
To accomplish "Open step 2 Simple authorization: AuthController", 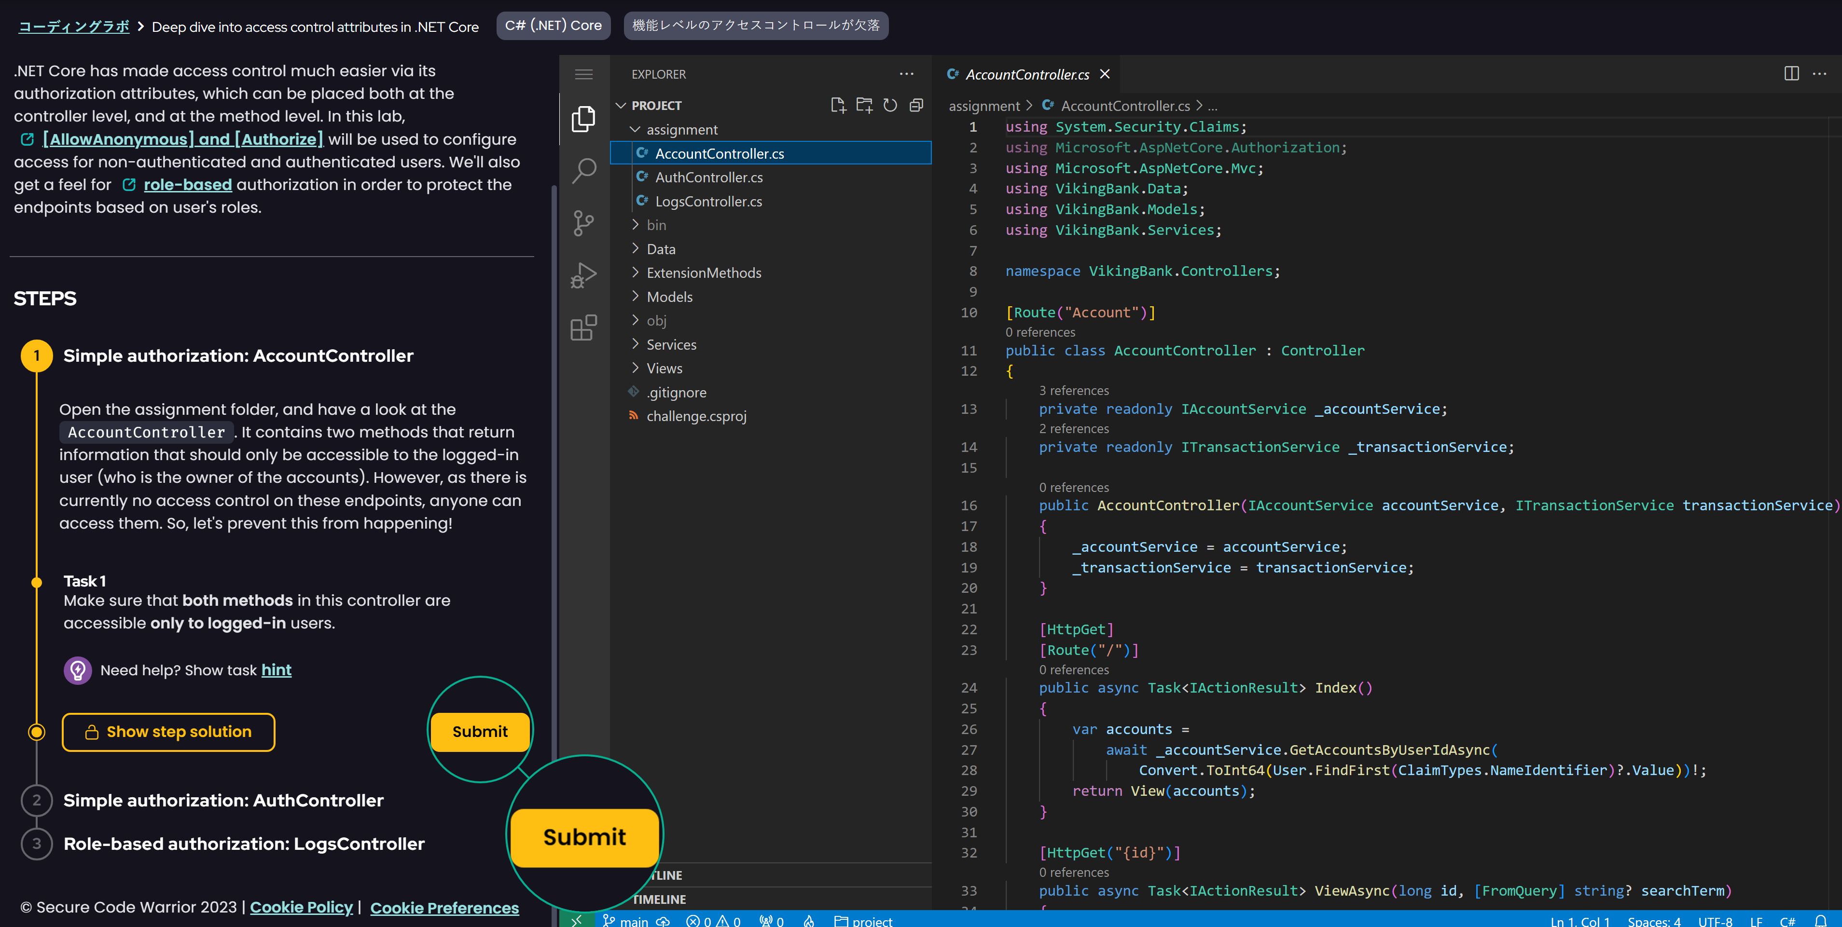I will coord(223,801).
